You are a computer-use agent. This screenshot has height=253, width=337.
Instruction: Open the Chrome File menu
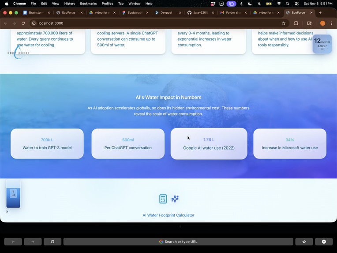(34, 4)
